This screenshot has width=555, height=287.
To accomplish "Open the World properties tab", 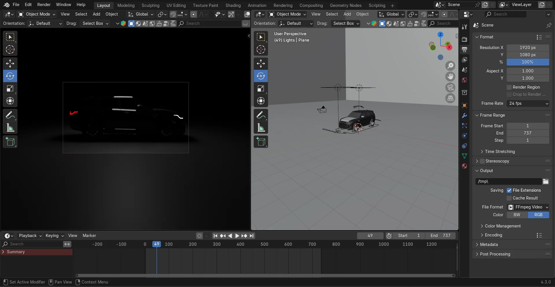I will (464, 80).
